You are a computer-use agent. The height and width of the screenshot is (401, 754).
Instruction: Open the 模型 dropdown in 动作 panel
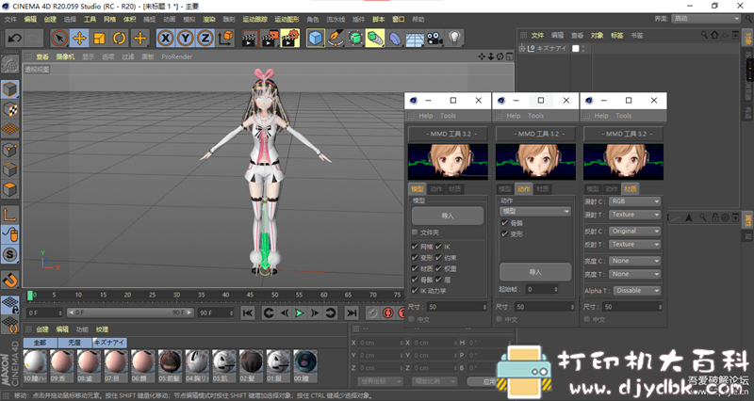click(535, 211)
